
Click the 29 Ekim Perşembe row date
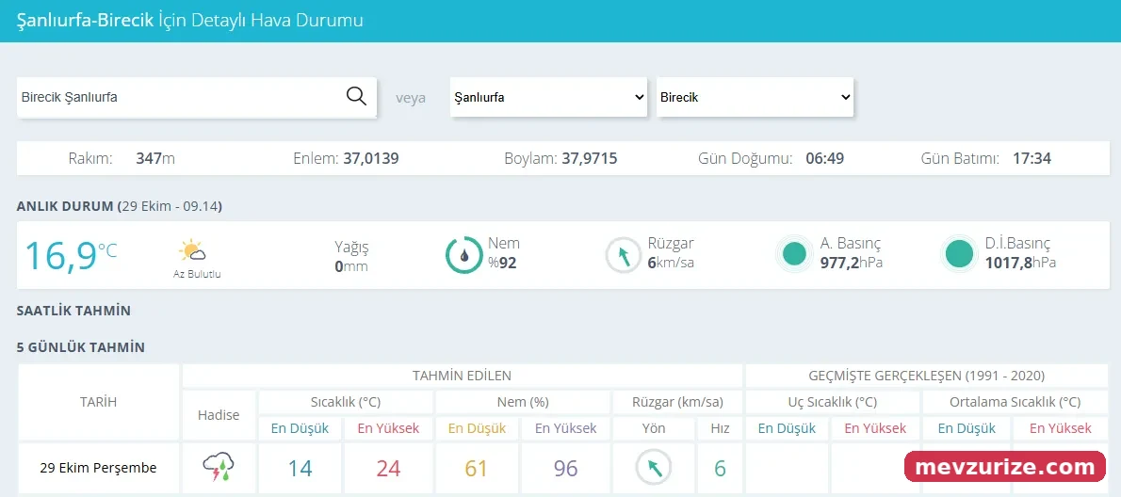98,469
